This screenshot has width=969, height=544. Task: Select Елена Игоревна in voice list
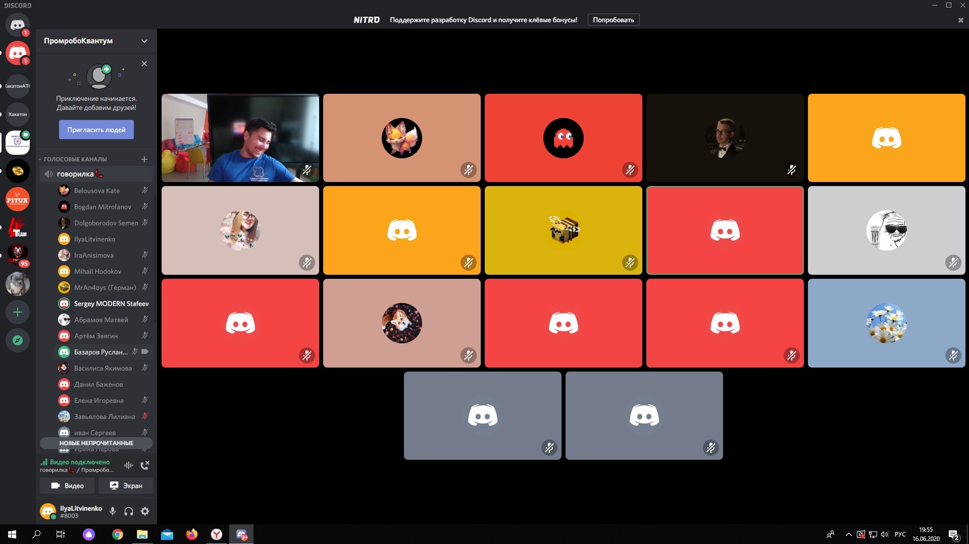(103, 400)
